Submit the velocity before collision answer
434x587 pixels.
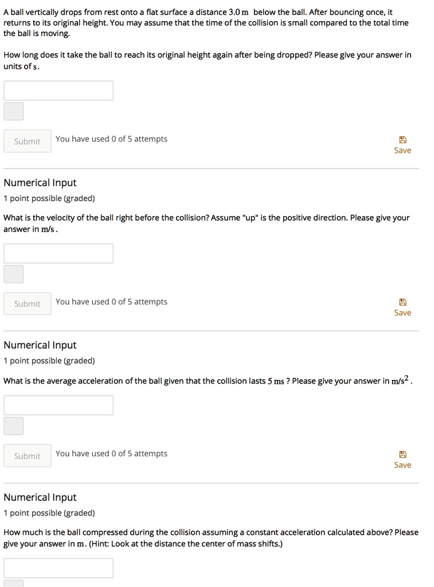coord(27,304)
